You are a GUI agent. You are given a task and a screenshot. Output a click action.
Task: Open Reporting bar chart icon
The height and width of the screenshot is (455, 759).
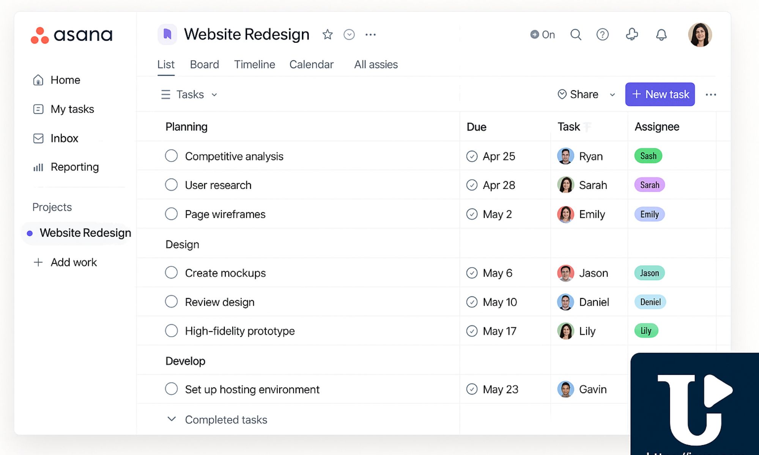click(x=38, y=167)
